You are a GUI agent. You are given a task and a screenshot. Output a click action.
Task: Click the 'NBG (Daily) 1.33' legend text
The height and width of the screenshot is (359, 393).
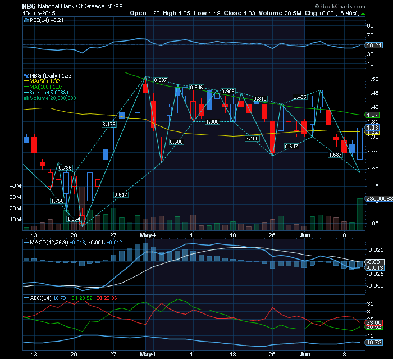(x=51, y=75)
